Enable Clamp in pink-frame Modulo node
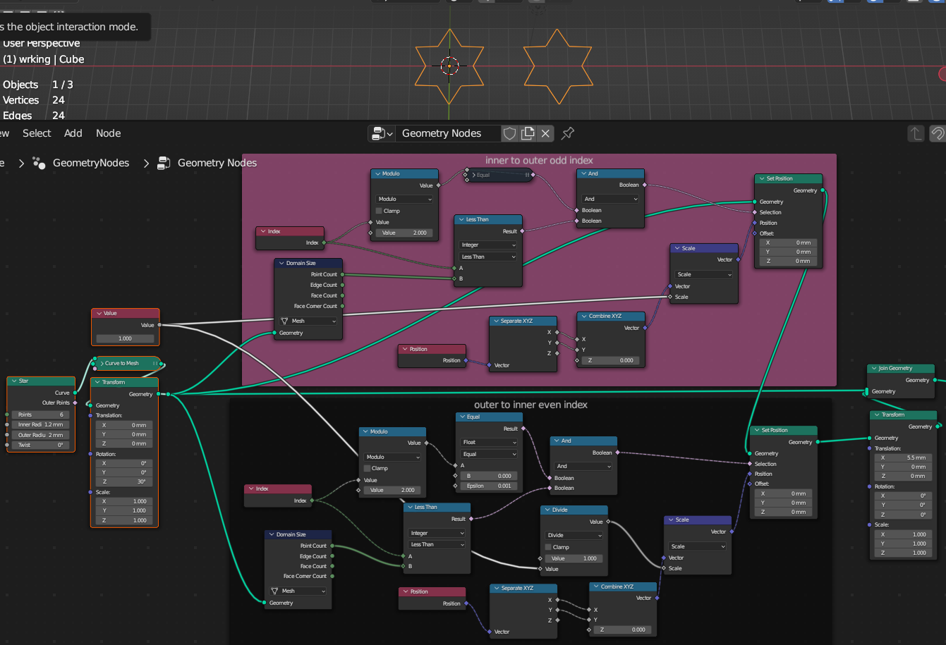 (x=379, y=211)
